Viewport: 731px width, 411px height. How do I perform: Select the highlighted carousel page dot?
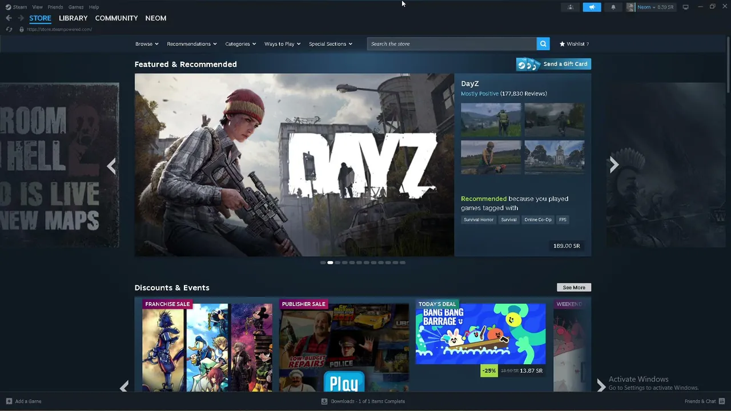coord(330,263)
